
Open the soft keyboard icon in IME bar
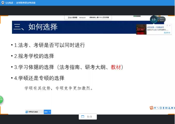pos(166,108)
